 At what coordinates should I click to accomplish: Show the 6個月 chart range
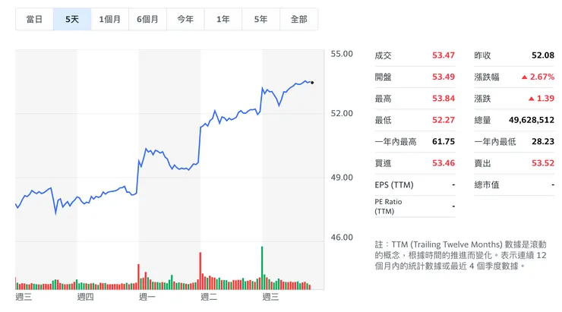point(148,19)
